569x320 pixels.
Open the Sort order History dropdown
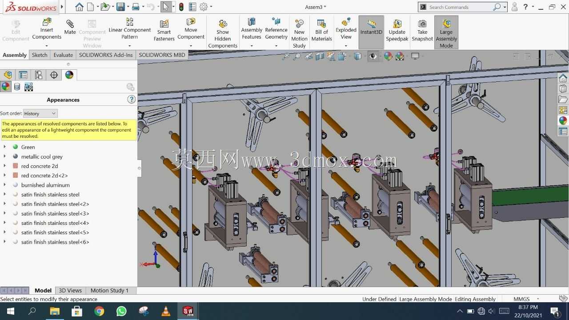point(40,113)
